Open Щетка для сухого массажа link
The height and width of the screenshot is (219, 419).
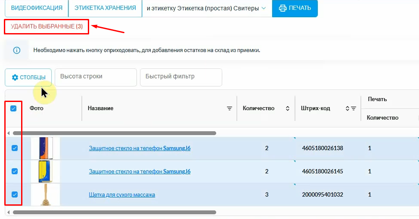[x=122, y=195]
